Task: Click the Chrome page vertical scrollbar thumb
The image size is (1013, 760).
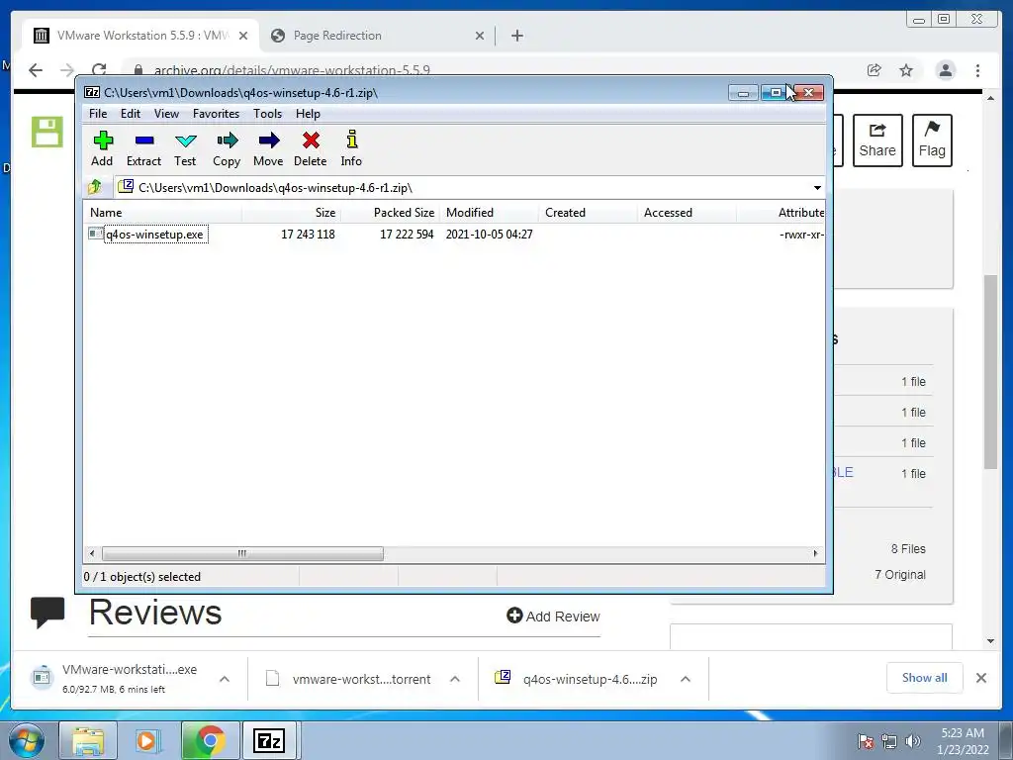Action: click(990, 372)
